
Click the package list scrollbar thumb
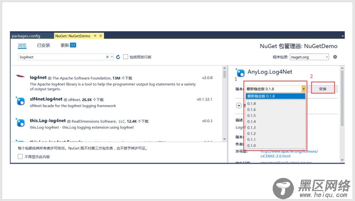[224, 74]
